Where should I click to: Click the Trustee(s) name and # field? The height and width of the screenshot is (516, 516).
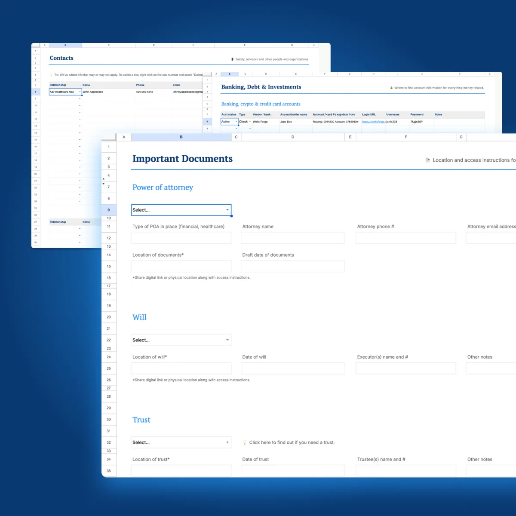(406, 471)
